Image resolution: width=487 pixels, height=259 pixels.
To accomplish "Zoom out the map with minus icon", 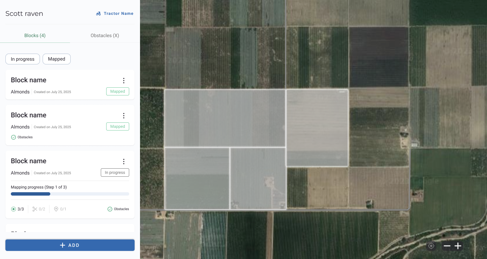I will click(447, 246).
